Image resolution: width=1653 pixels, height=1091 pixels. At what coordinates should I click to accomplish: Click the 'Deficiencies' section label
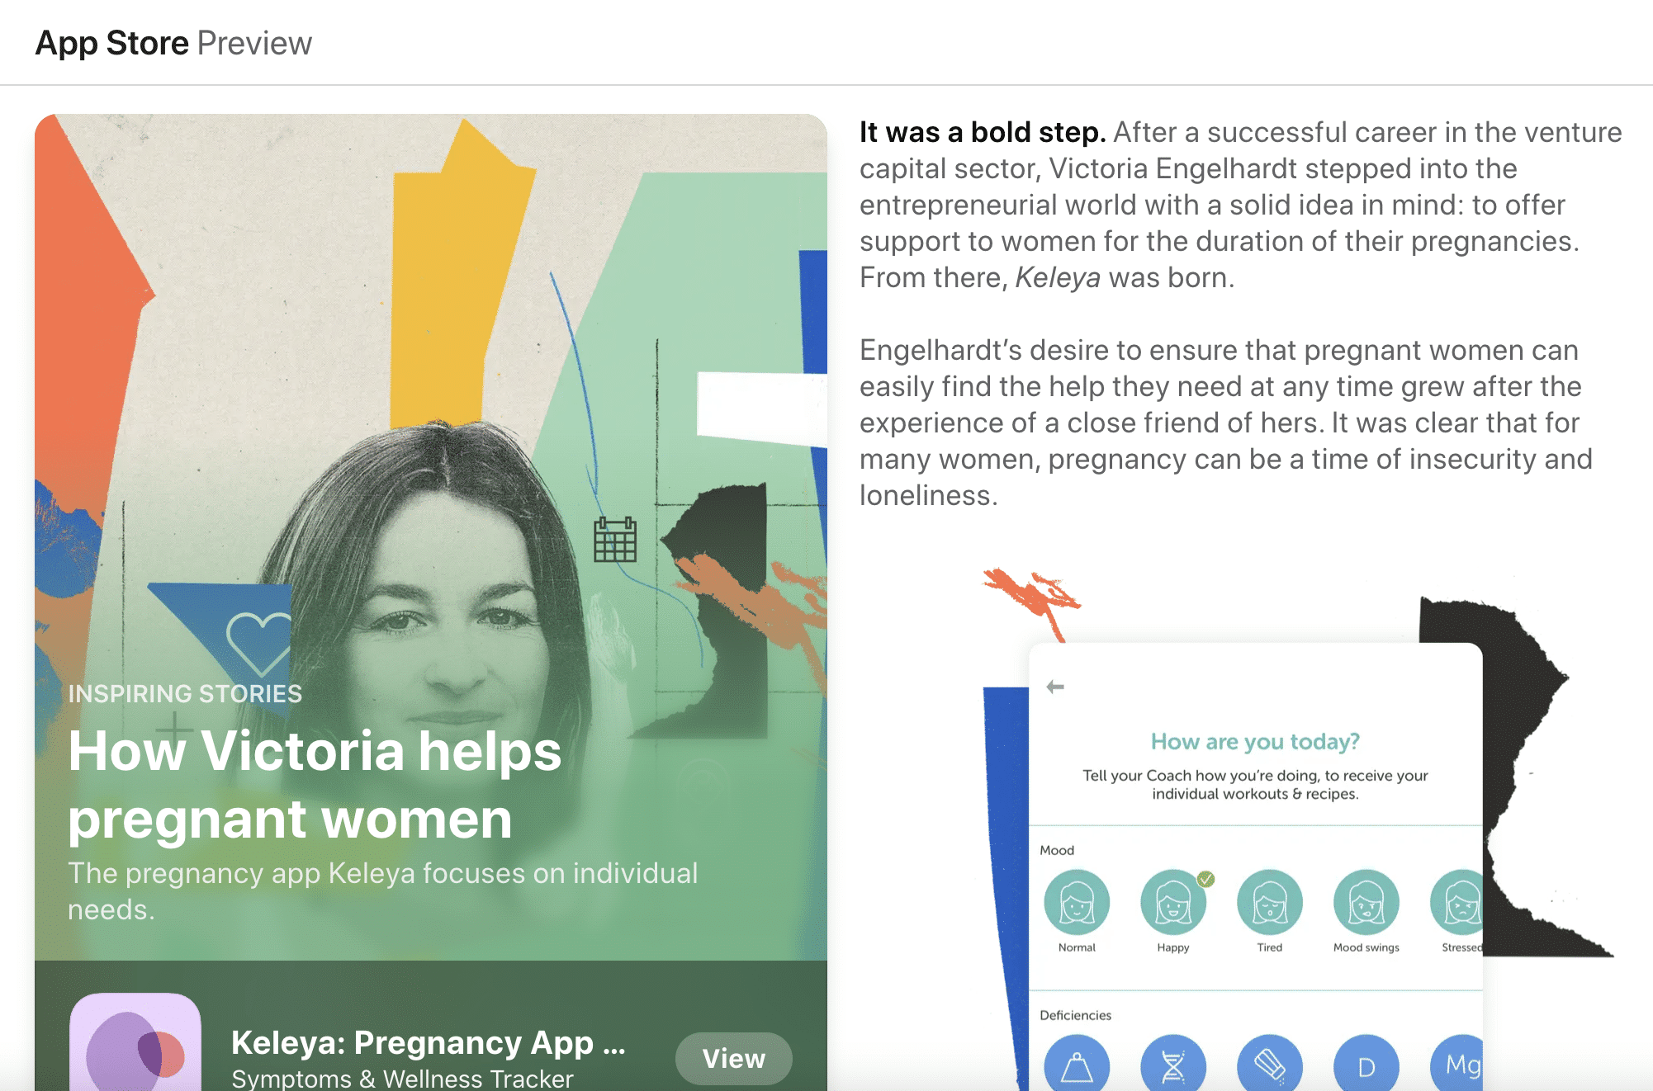point(1075,1015)
